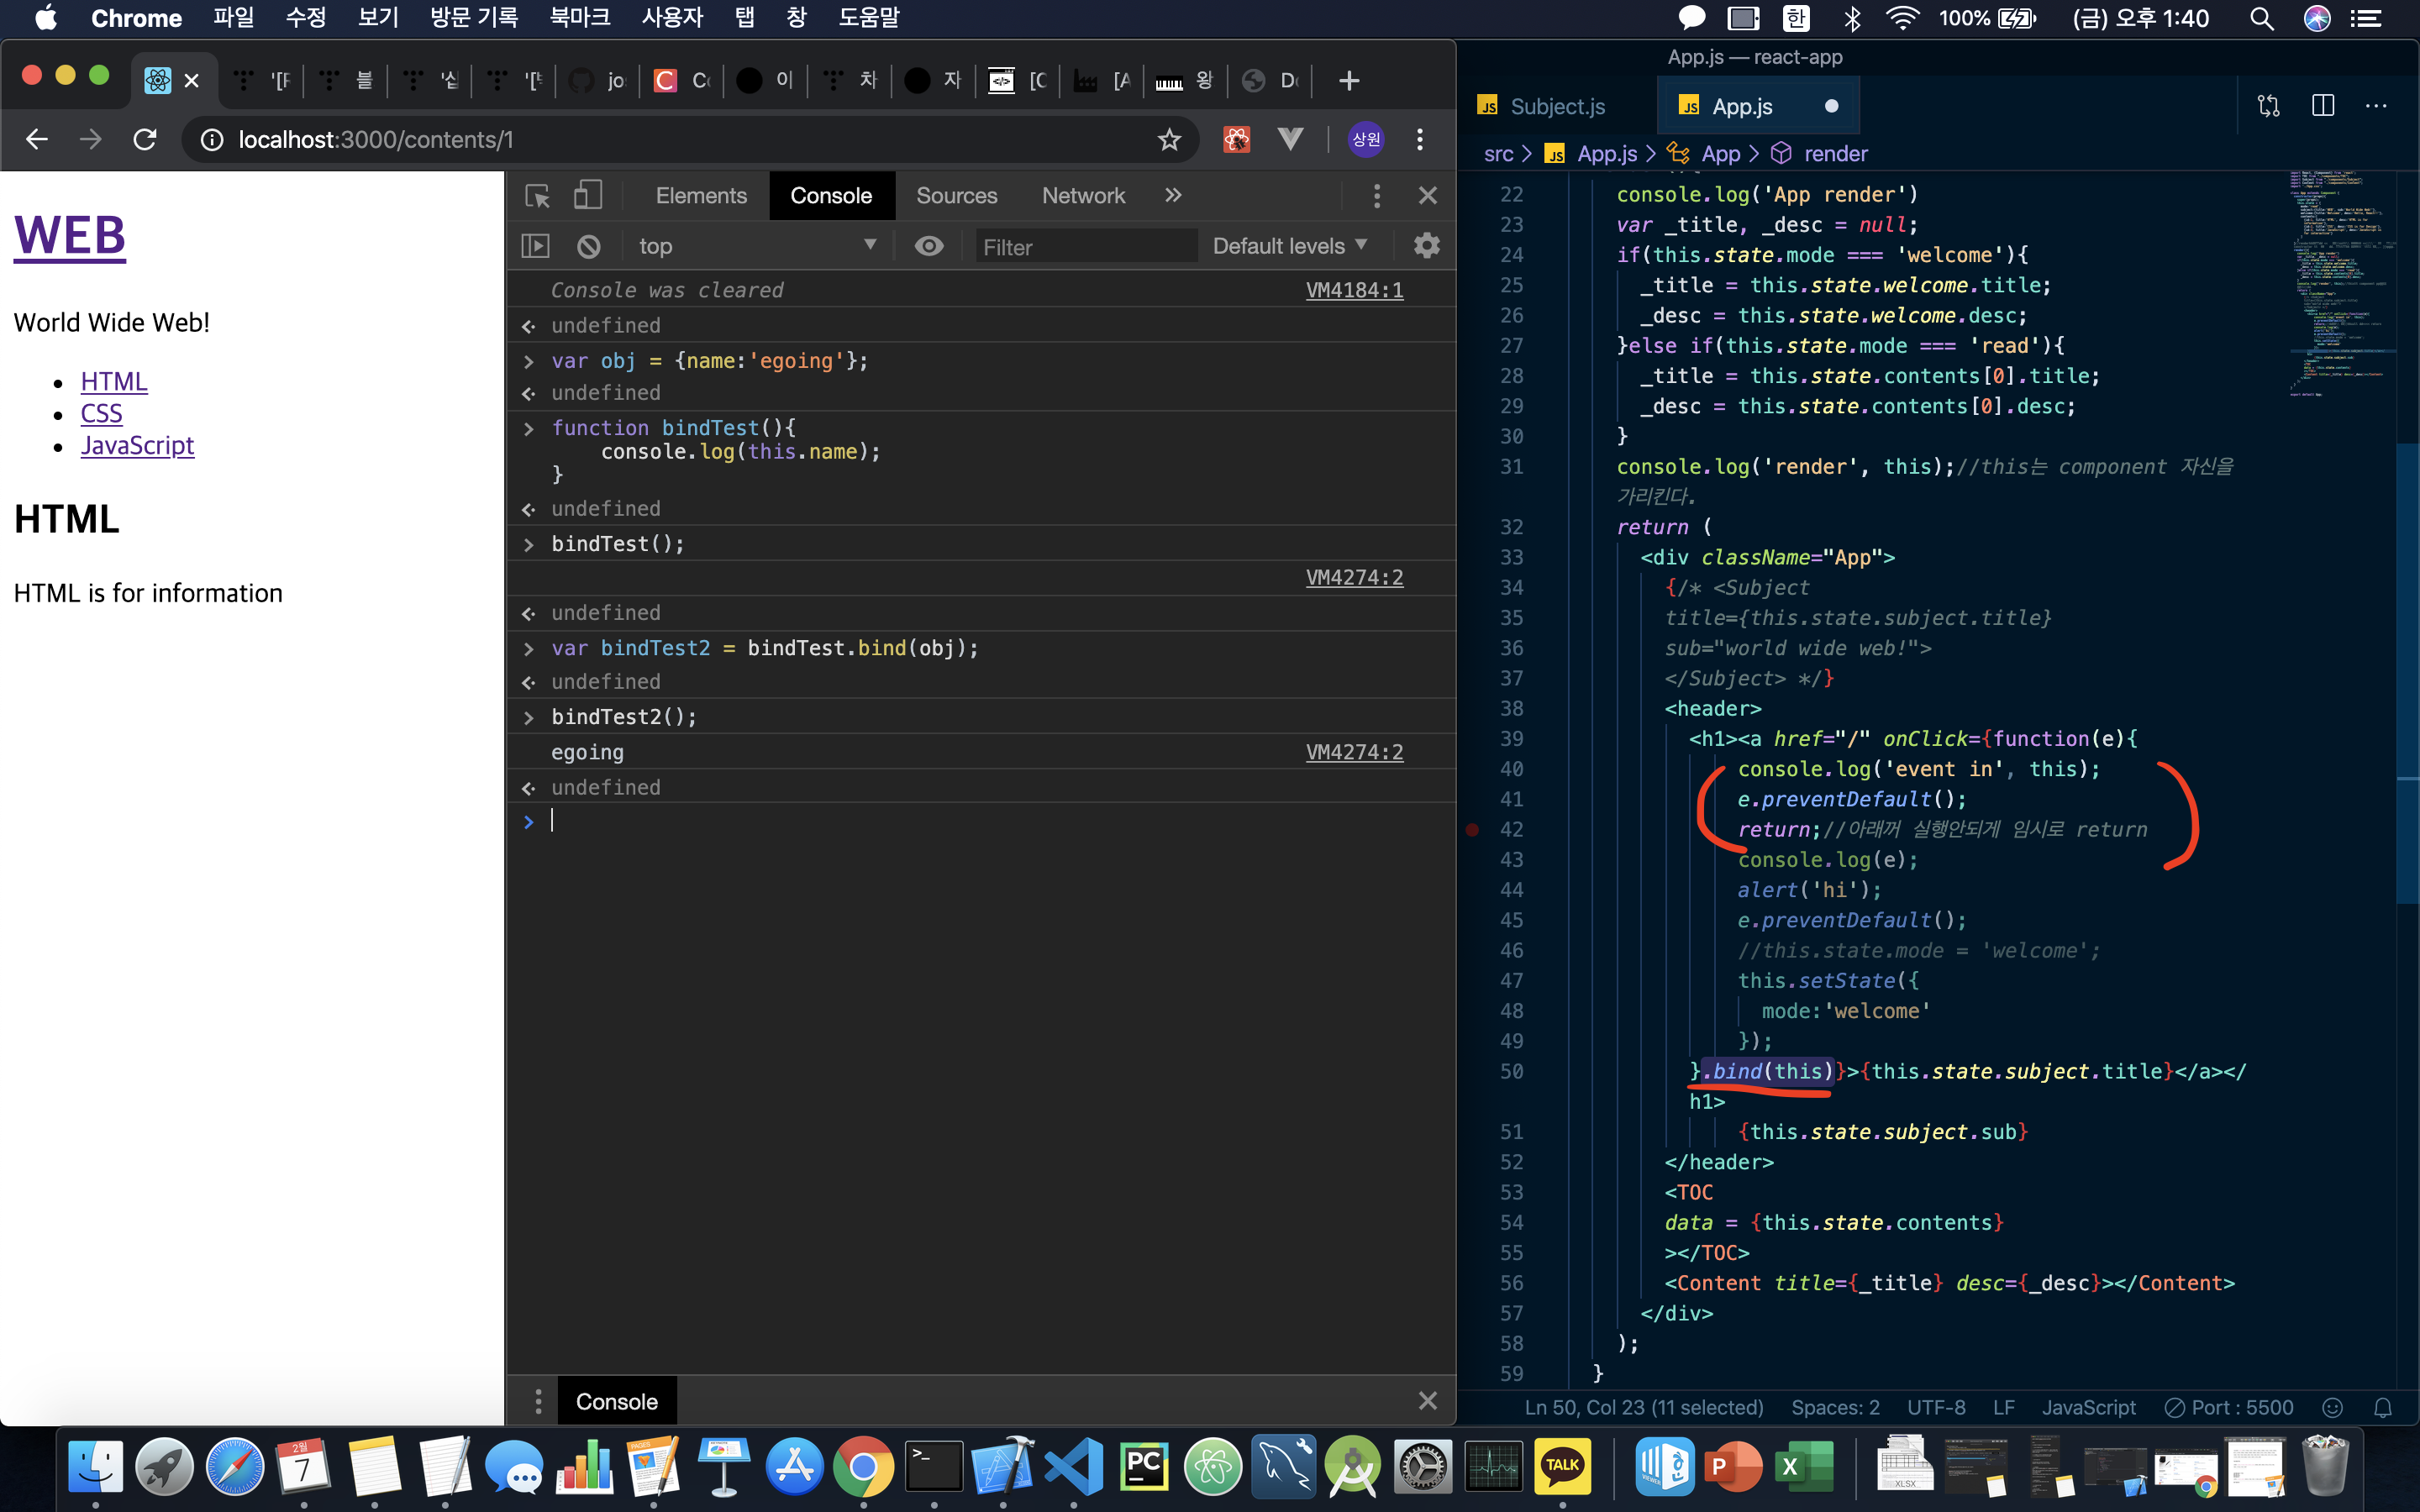Viewport: 2420px width, 1512px height.
Task: Switch to the Network tab
Action: click(1083, 195)
